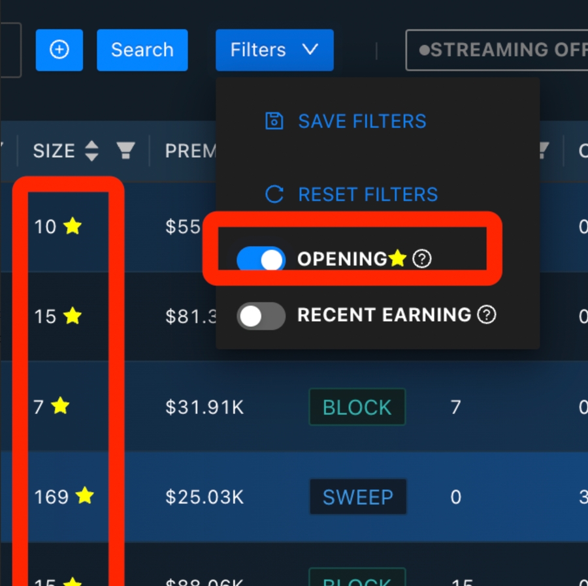This screenshot has height=586, width=588.
Task: Click the funnel filter icon left of the rightmost column
Action: pos(542,151)
